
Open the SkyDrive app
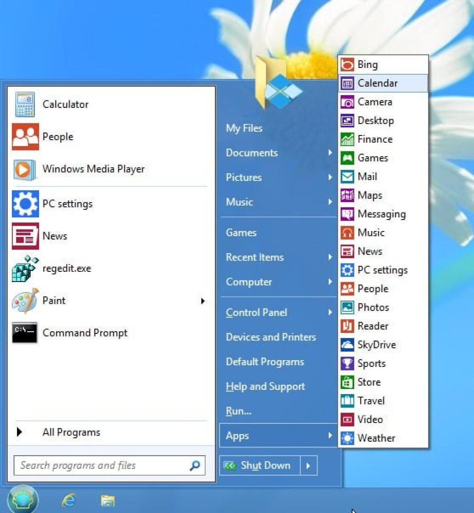click(376, 344)
